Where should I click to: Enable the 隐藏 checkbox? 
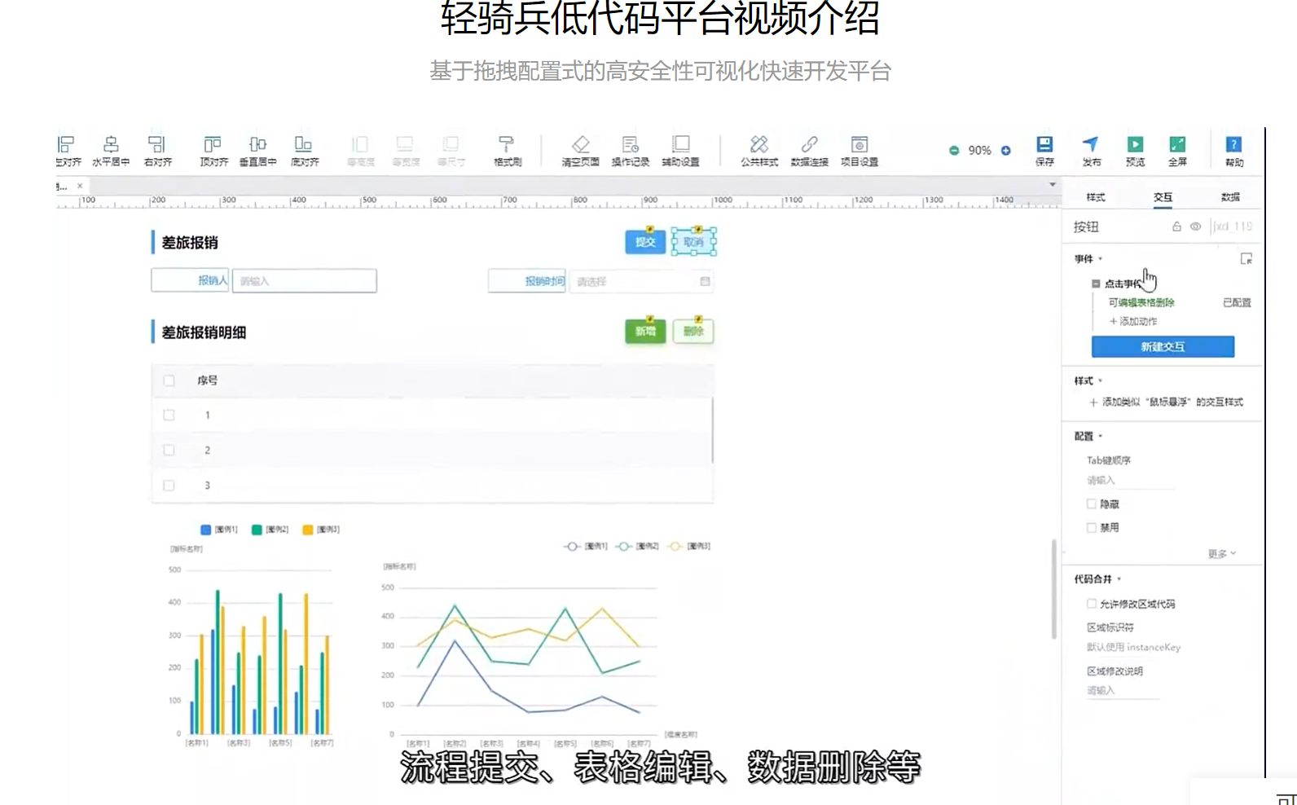1092,504
